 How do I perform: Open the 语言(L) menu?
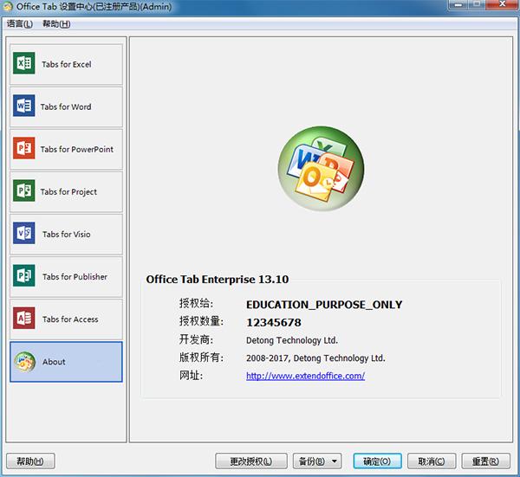point(20,23)
